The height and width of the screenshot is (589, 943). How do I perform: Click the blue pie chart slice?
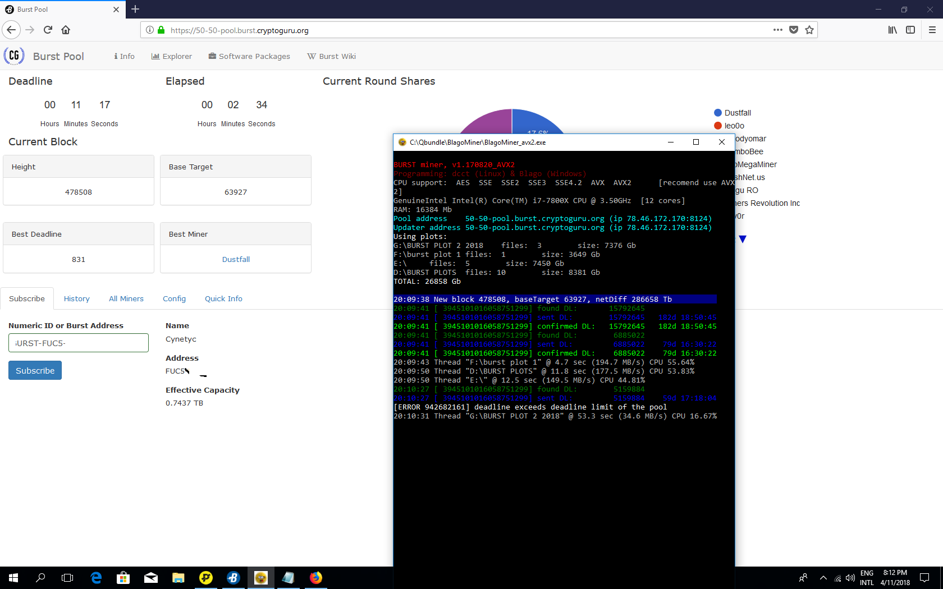(533, 122)
